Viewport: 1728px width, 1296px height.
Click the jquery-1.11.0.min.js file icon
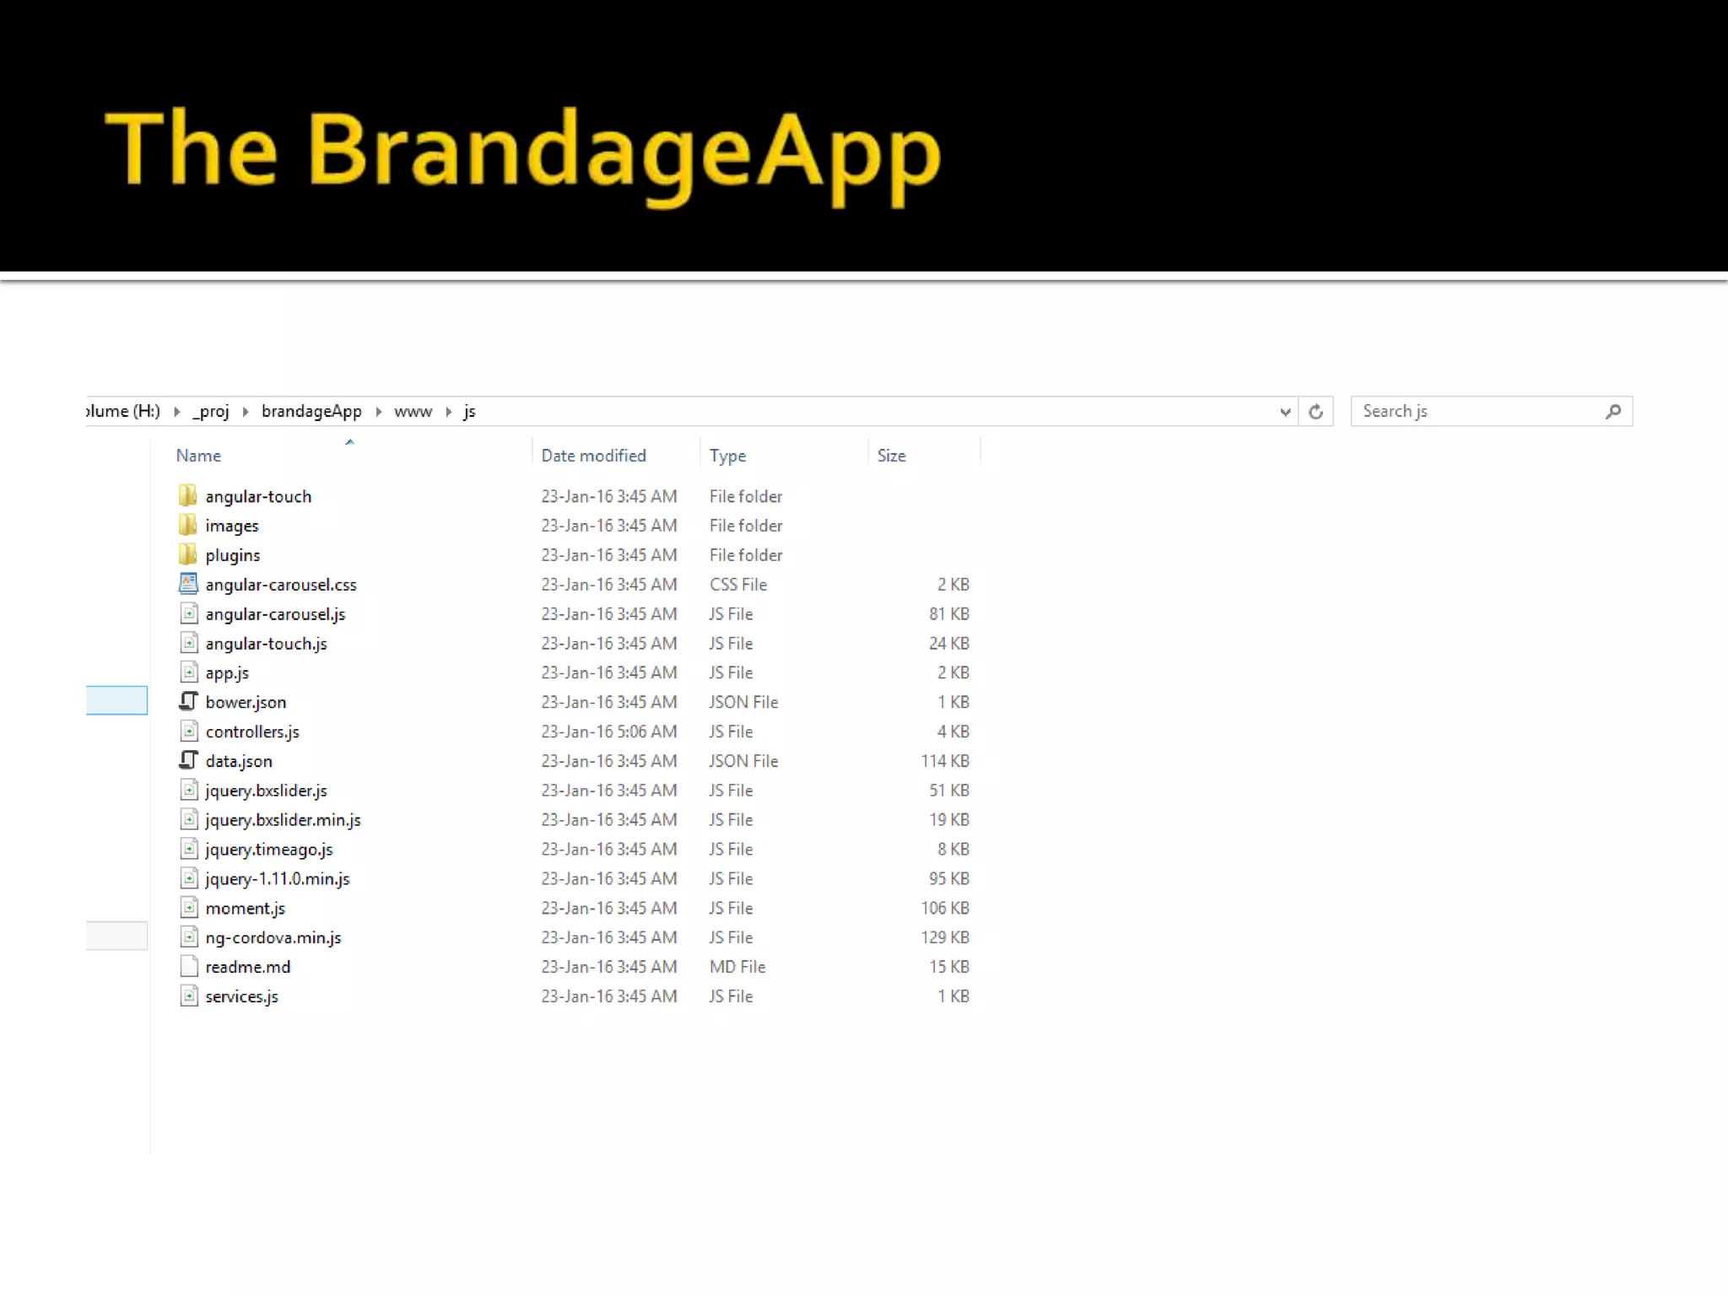[189, 878]
